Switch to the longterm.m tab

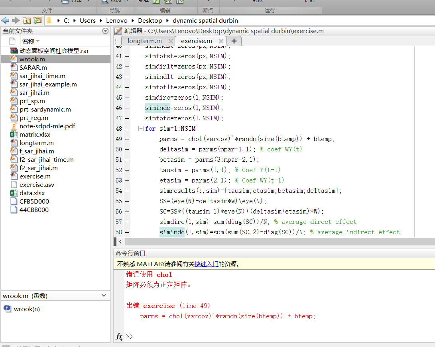click(144, 41)
